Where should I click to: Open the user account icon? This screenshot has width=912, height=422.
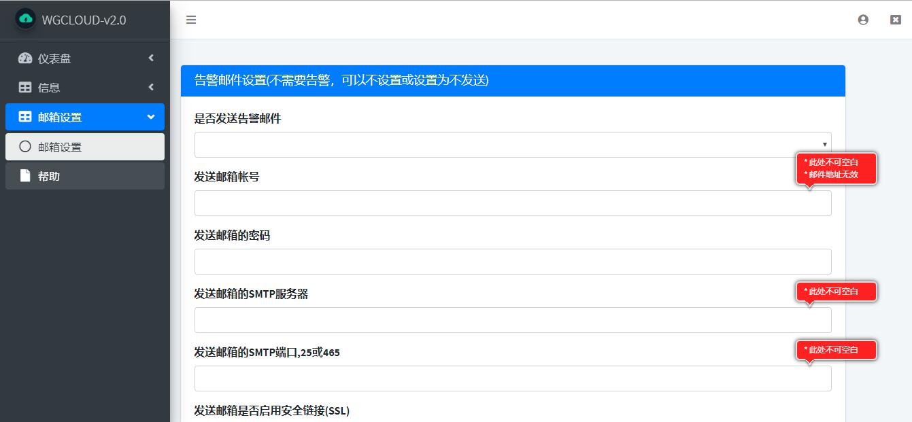tap(863, 20)
